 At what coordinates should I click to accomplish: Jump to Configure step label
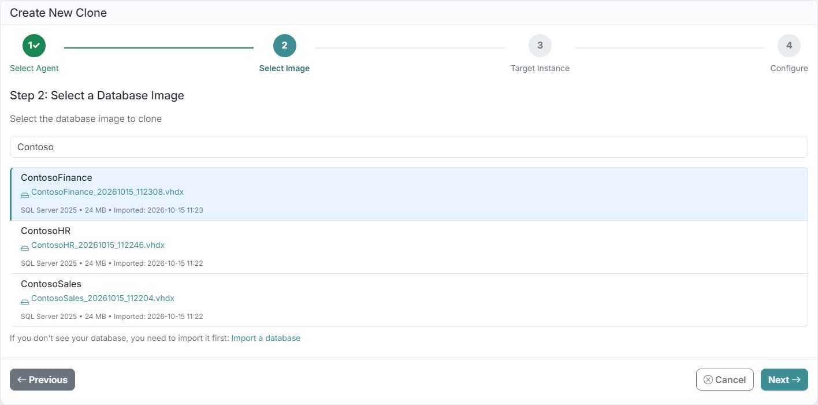pos(789,68)
